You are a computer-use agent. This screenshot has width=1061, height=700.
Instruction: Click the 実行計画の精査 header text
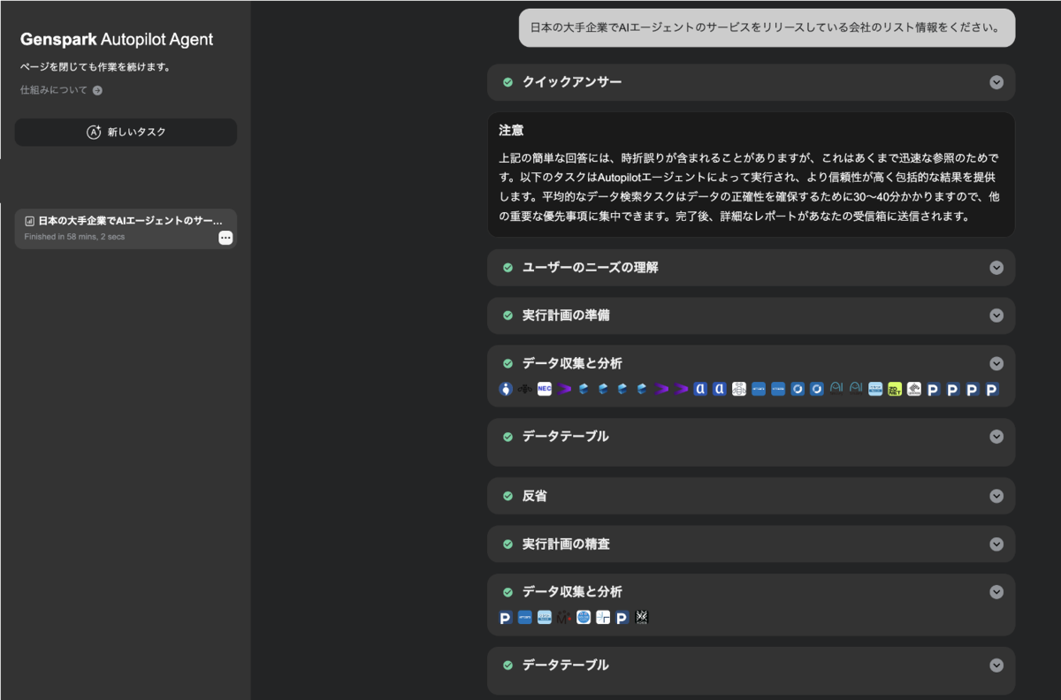point(566,544)
